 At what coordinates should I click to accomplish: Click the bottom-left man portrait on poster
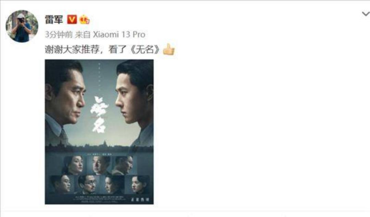(61, 184)
